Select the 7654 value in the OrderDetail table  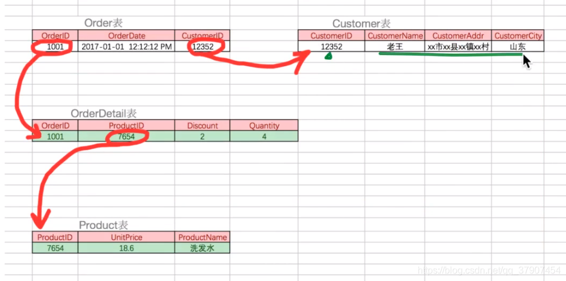[x=126, y=136]
